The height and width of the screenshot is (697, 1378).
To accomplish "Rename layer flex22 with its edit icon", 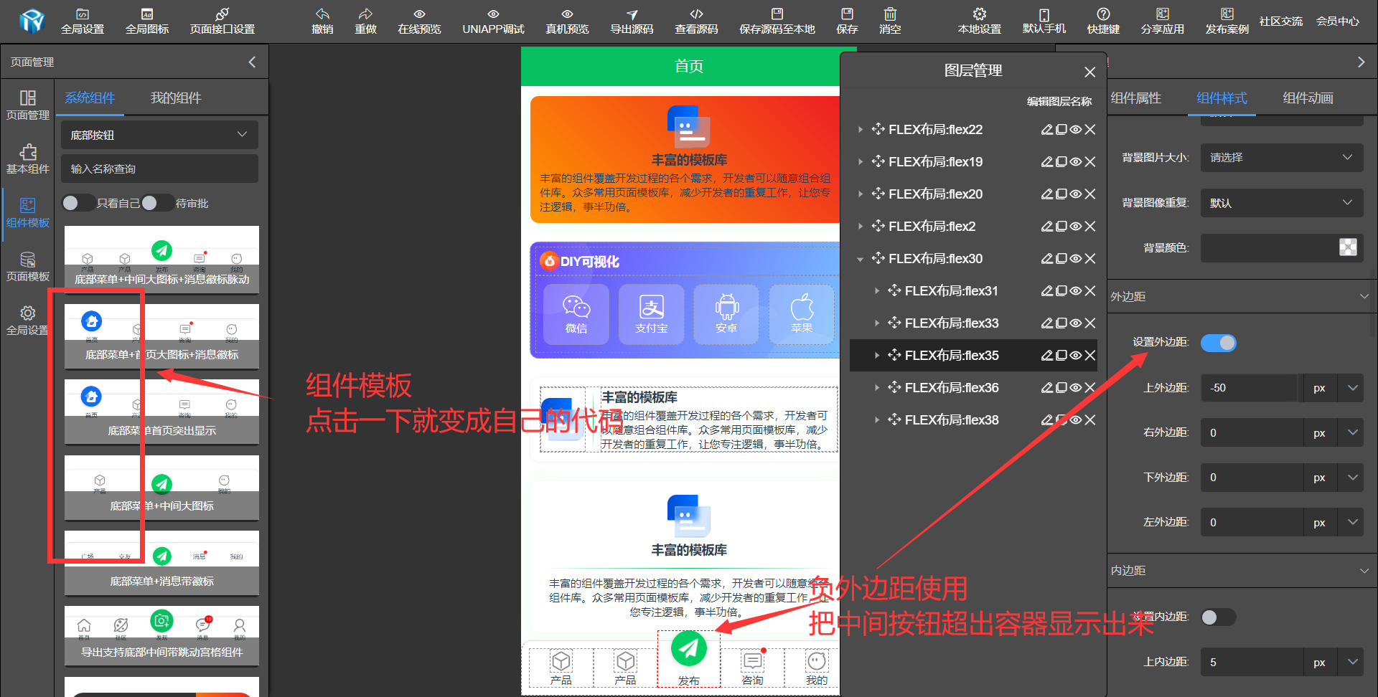I will click(x=1047, y=129).
